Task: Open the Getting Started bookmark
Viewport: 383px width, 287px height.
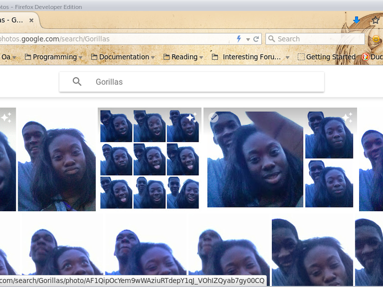Action: tap(326, 57)
